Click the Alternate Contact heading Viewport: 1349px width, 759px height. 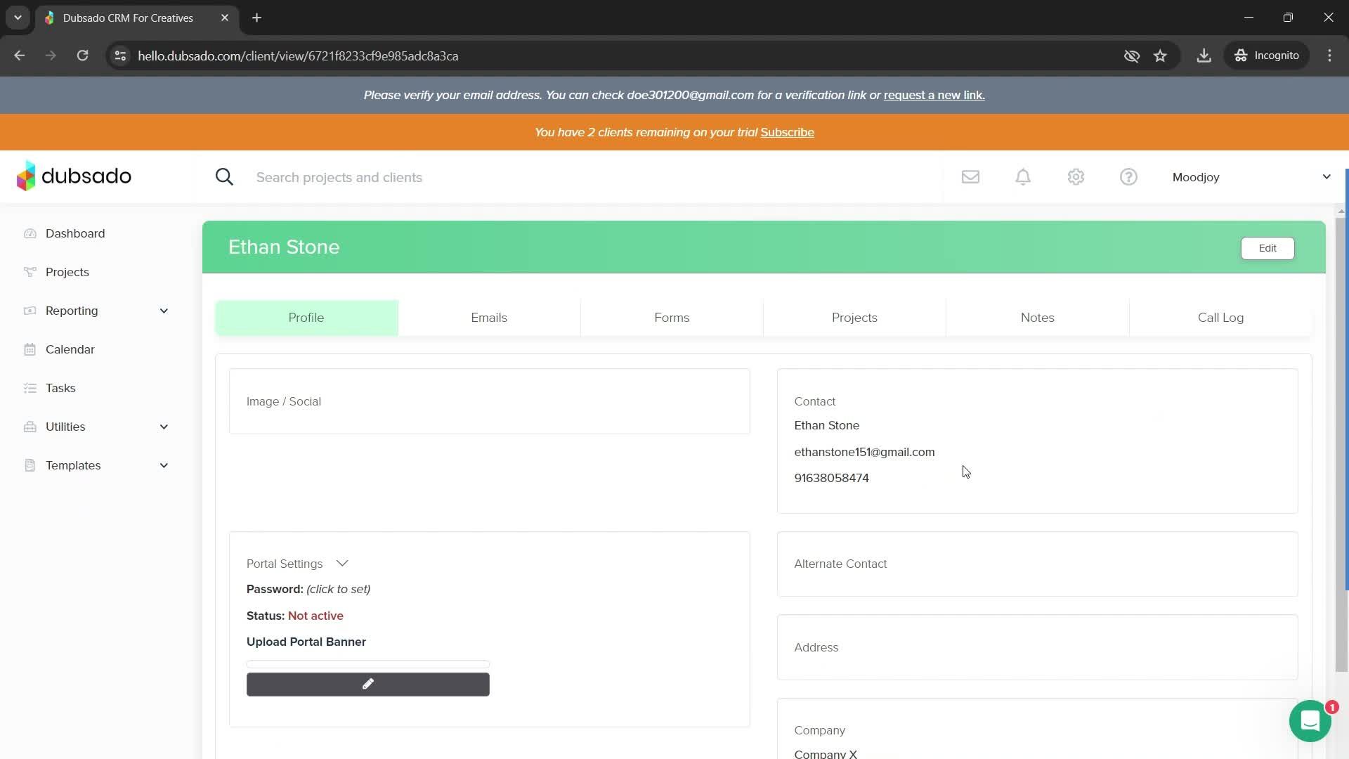point(840,564)
